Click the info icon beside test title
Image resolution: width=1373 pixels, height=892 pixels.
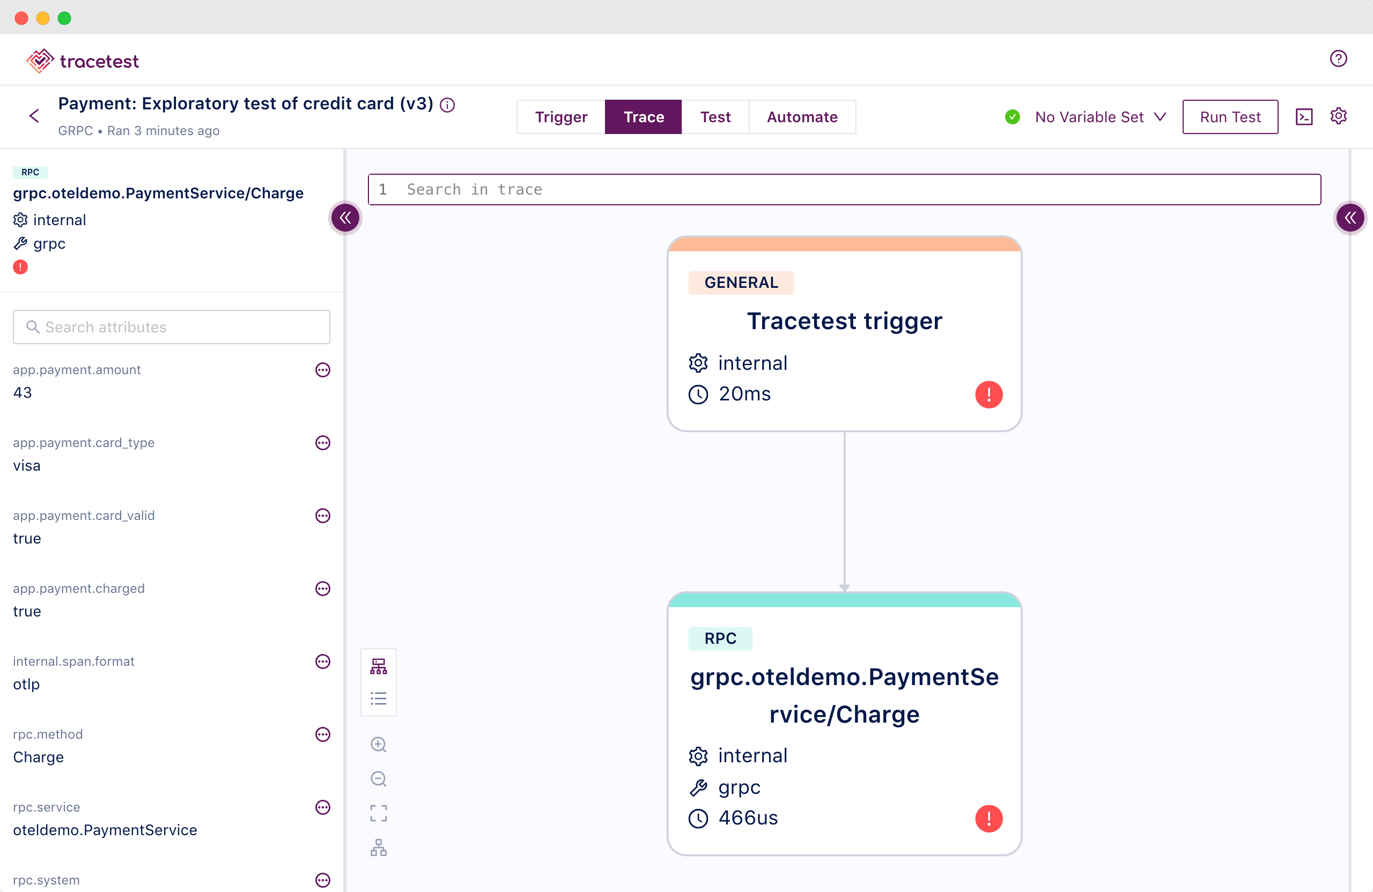click(x=447, y=105)
